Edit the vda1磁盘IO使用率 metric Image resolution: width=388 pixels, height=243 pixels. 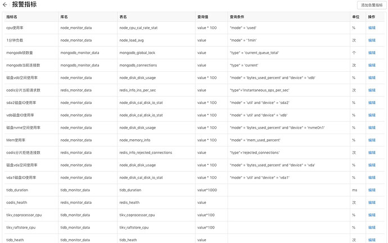click(372, 177)
